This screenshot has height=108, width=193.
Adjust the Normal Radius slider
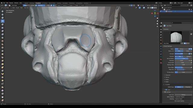[183, 59]
